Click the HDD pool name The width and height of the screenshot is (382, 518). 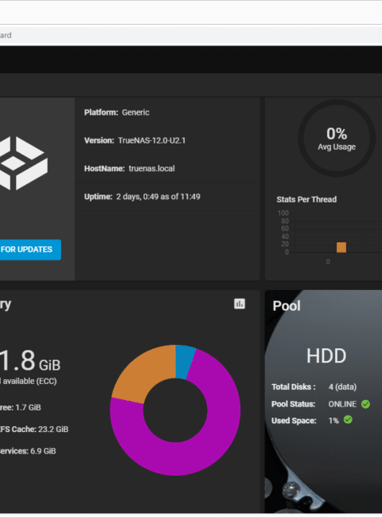[326, 355]
